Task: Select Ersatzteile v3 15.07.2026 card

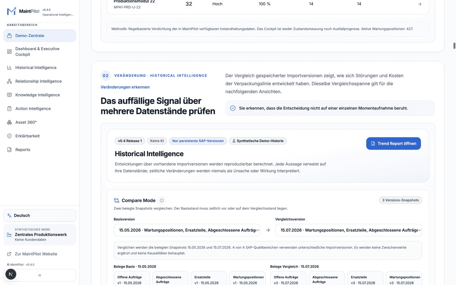Action: 365,278
